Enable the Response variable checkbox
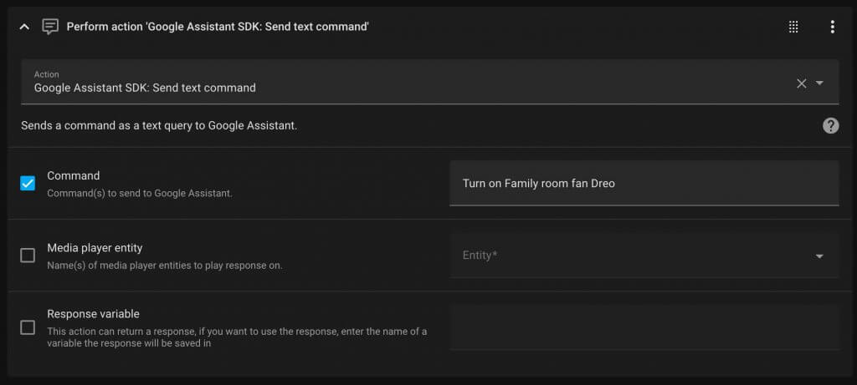The width and height of the screenshot is (857, 385). coord(28,327)
